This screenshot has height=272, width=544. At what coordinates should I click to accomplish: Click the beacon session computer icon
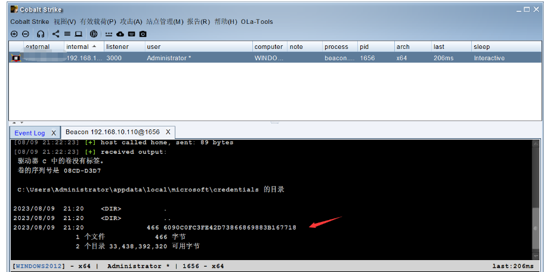tap(15, 58)
